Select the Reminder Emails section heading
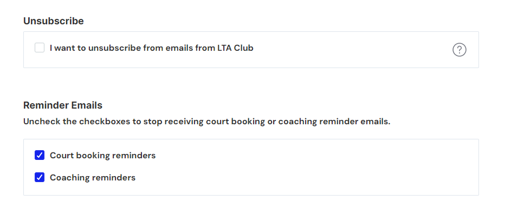The height and width of the screenshot is (208, 524). (x=63, y=105)
